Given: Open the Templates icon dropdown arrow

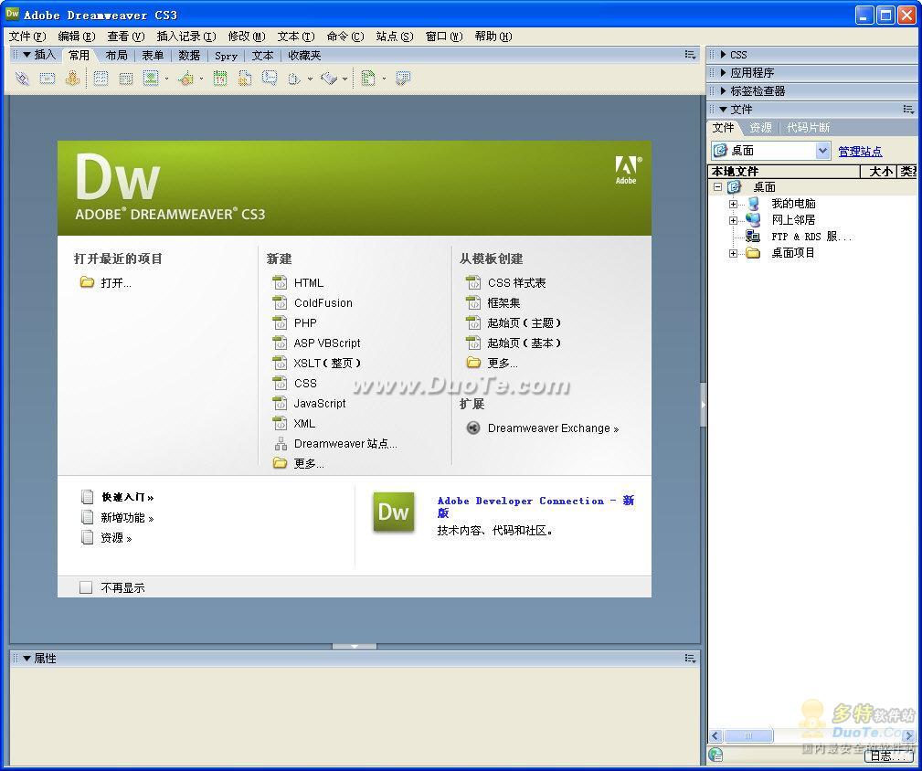Looking at the screenshot, I should point(384,79).
